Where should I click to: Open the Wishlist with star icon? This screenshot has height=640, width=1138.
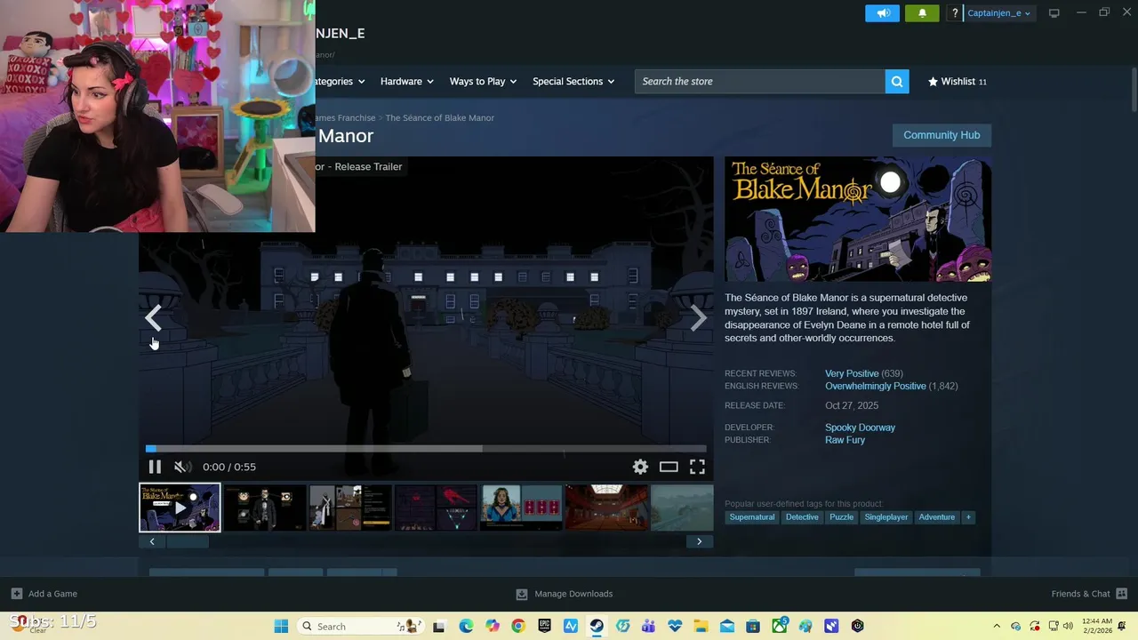tap(957, 81)
